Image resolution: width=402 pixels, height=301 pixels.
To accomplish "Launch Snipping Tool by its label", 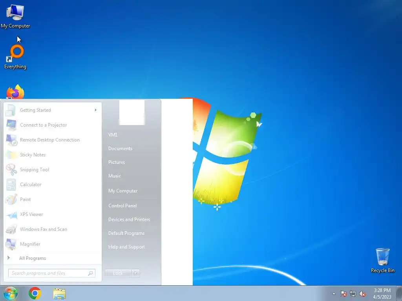I will pos(35,169).
